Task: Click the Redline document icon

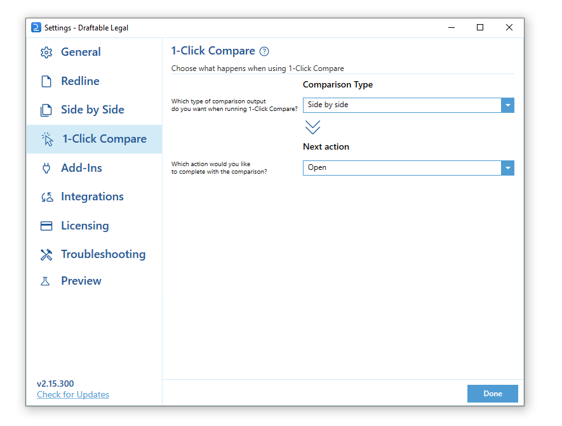Action: pos(46,81)
